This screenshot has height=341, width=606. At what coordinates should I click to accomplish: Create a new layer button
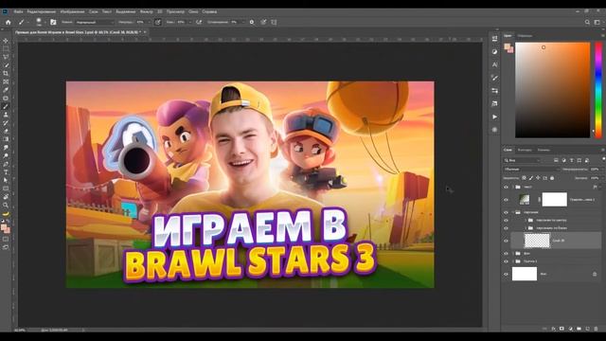tap(587, 329)
